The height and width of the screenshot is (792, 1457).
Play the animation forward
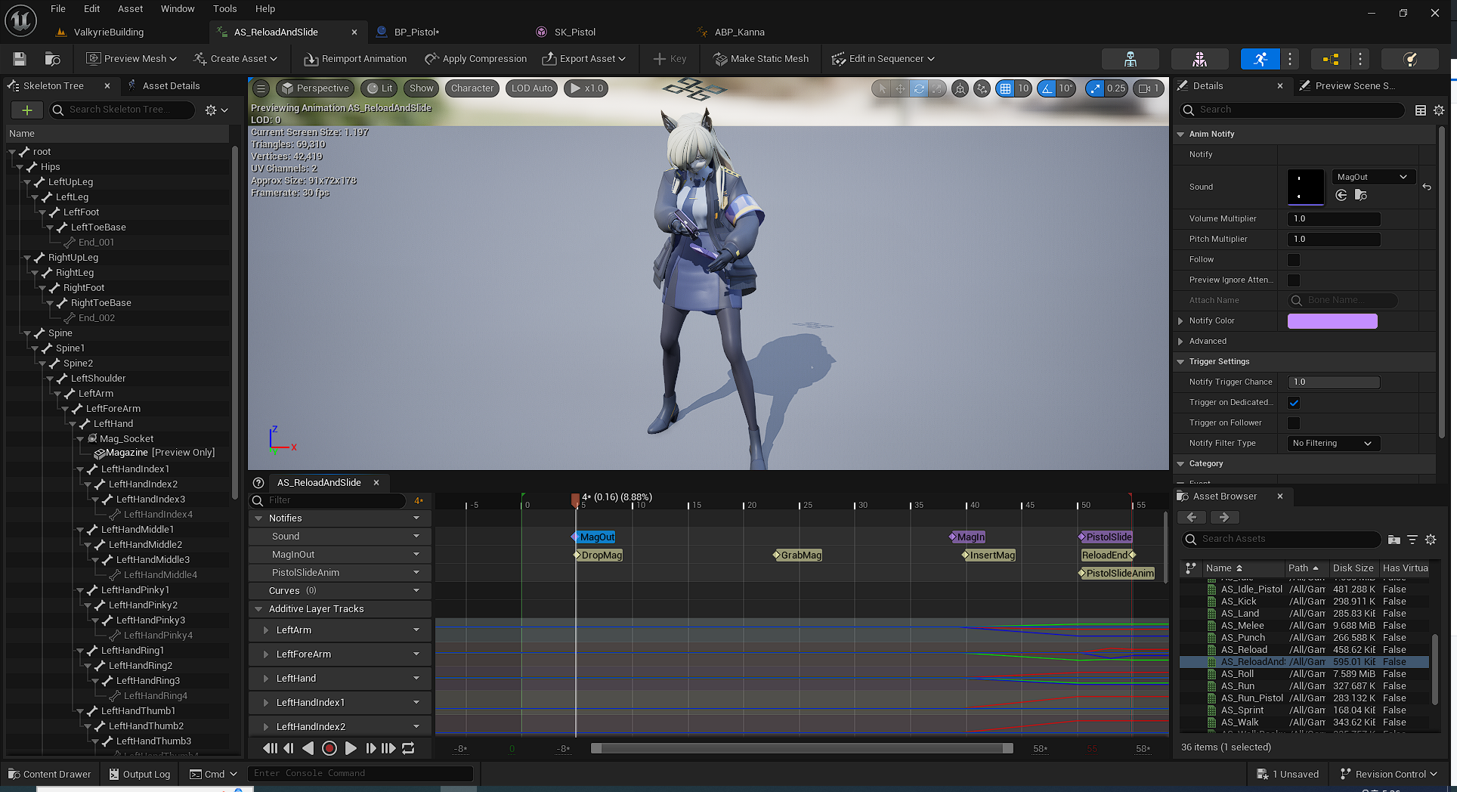(351, 748)
